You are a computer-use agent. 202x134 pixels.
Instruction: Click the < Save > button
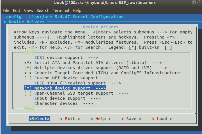click(131, 119)
